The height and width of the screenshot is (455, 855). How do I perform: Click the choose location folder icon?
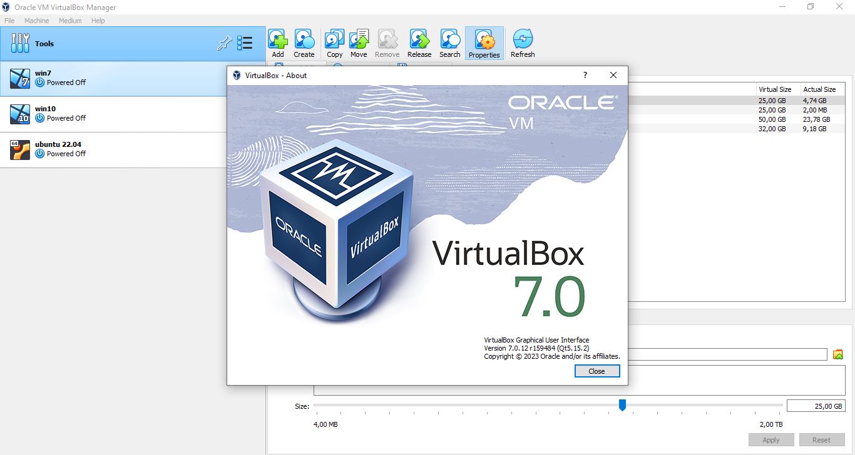pyautogui.click(x=838, y=355)
